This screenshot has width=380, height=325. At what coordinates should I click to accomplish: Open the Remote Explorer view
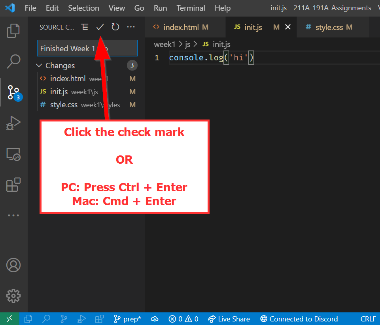click(x=13, y=154)
